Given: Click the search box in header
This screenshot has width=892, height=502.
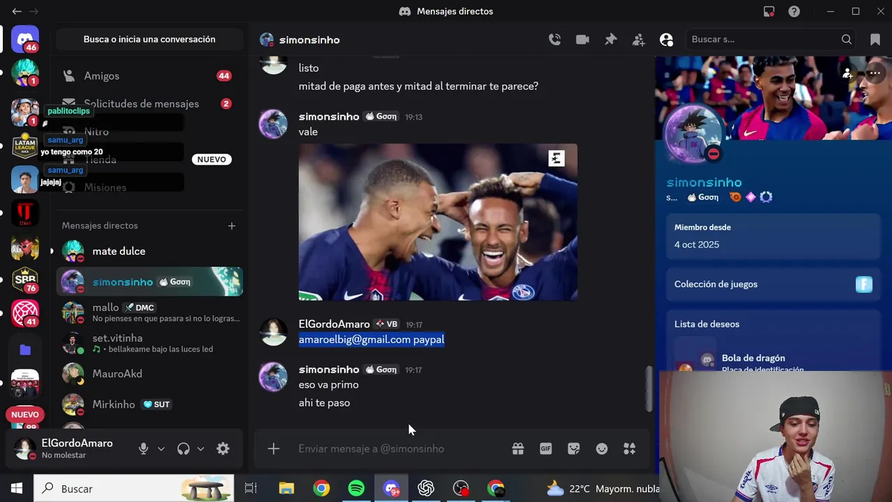Looking at the screenshot, I should coord(772,40).
